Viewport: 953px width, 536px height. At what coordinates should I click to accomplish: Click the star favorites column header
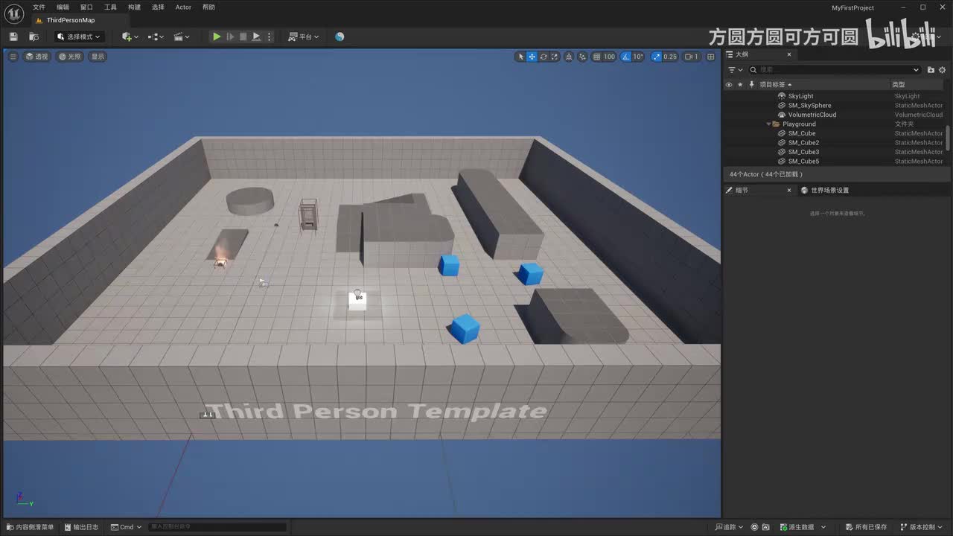(740, 85)
